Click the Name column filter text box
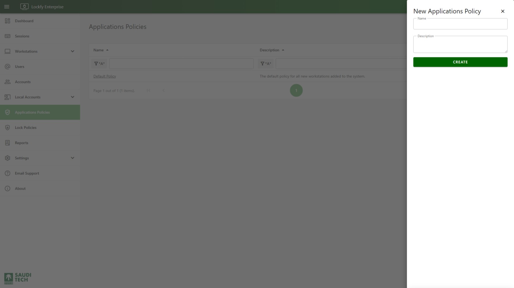The width and height of the screenshot is (514, 288). (181, 64)
